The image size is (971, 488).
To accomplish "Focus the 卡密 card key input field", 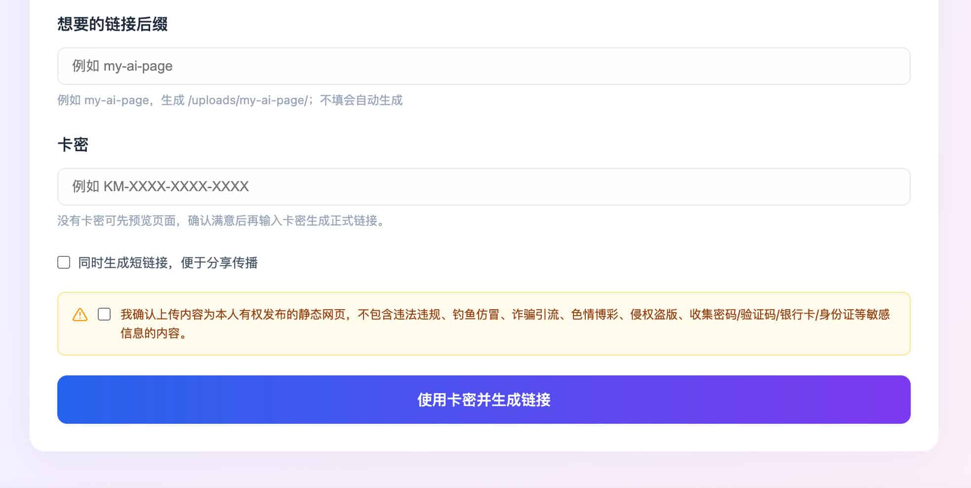I will (484, 187).
